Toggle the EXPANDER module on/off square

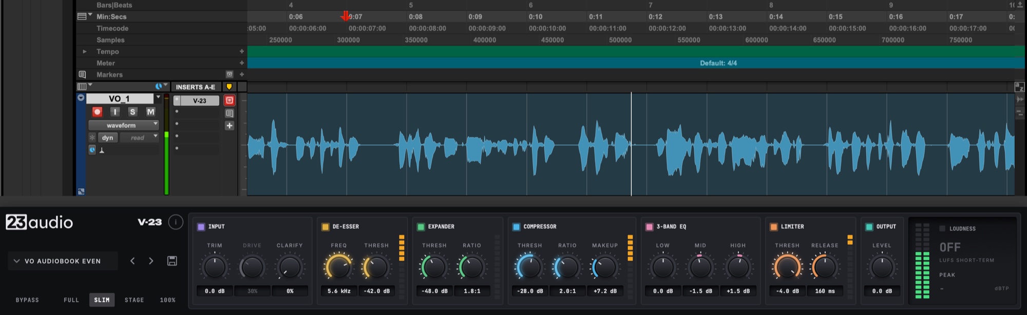pyautogui.click(x=421, y=227)
